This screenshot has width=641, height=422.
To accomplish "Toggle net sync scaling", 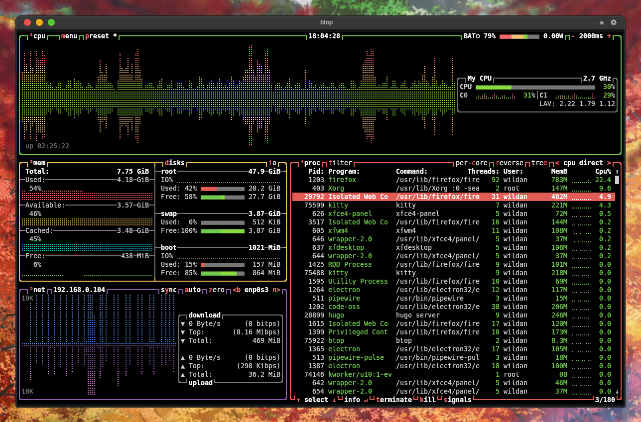I will [169, 290].
